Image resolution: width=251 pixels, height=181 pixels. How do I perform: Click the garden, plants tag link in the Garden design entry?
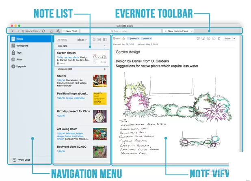click(72, 57)
